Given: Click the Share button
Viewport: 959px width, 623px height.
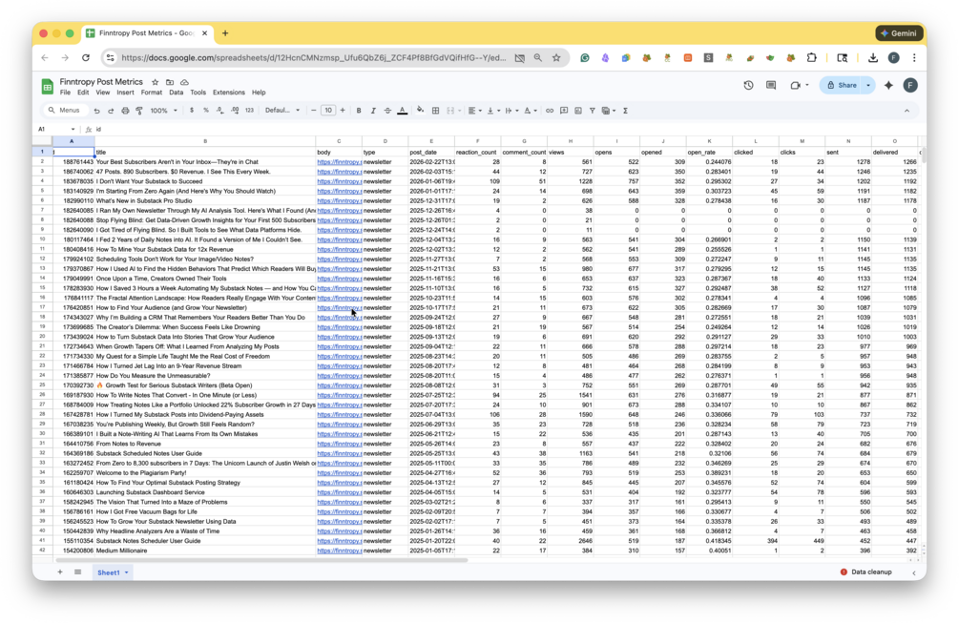Looking at the screenshot, I should click(842, 86).
